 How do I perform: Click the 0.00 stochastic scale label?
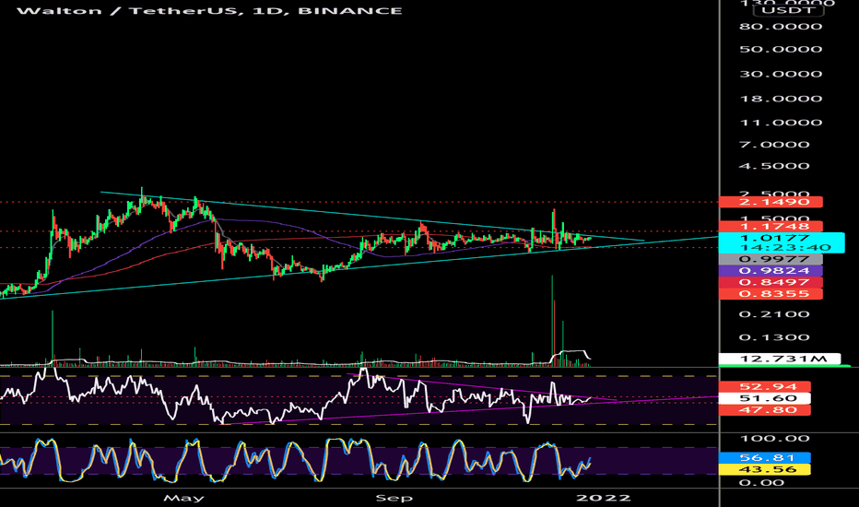760,483
